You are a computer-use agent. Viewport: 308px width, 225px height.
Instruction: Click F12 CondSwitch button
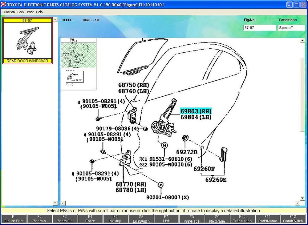tap(293, 219)
